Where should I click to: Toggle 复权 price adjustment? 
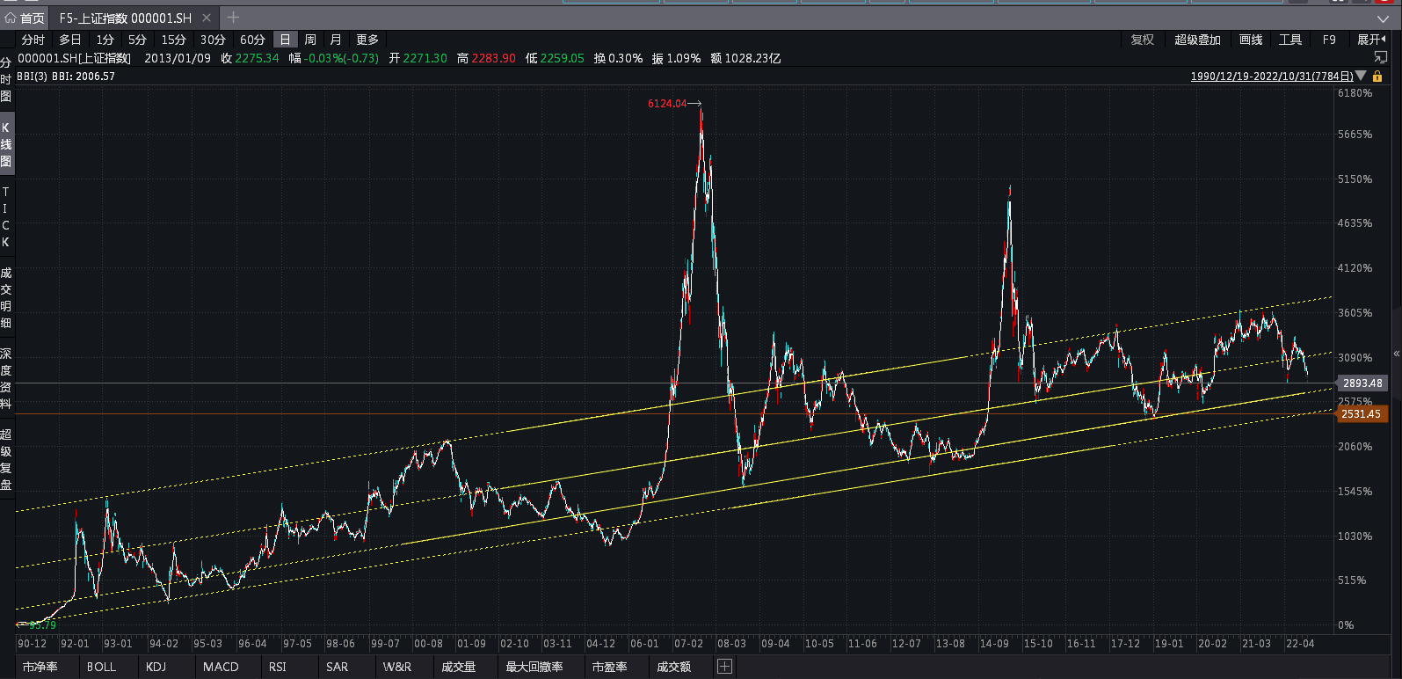click(x=1142, y=40)
